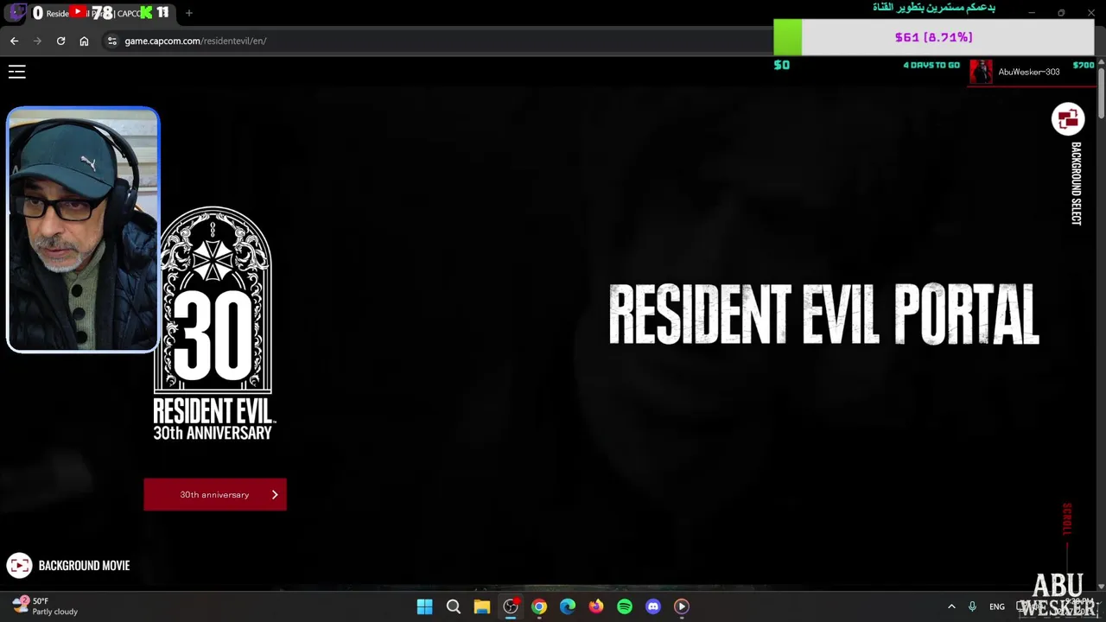Open the Windows Start menu
The image size is (1106, 622).
coord(424,606)
